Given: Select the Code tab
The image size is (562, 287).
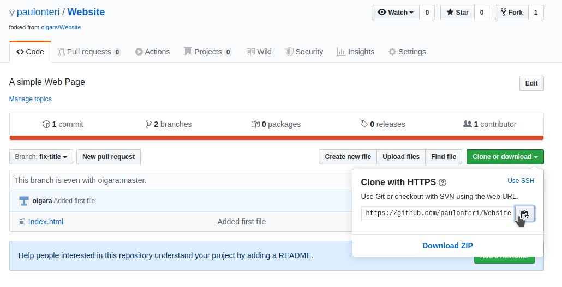Looking at the screenshot, I should point(30,52).
